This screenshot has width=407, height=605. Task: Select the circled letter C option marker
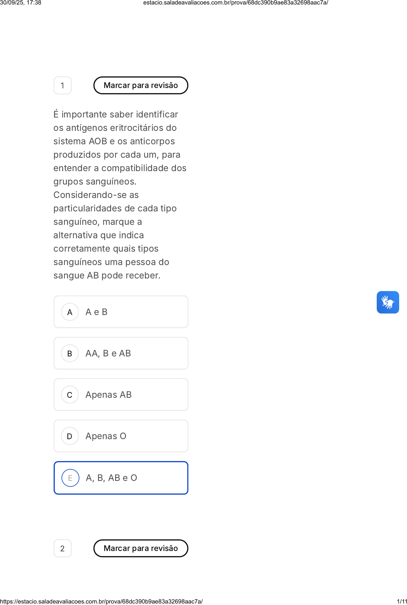click(x=70, y=395)
